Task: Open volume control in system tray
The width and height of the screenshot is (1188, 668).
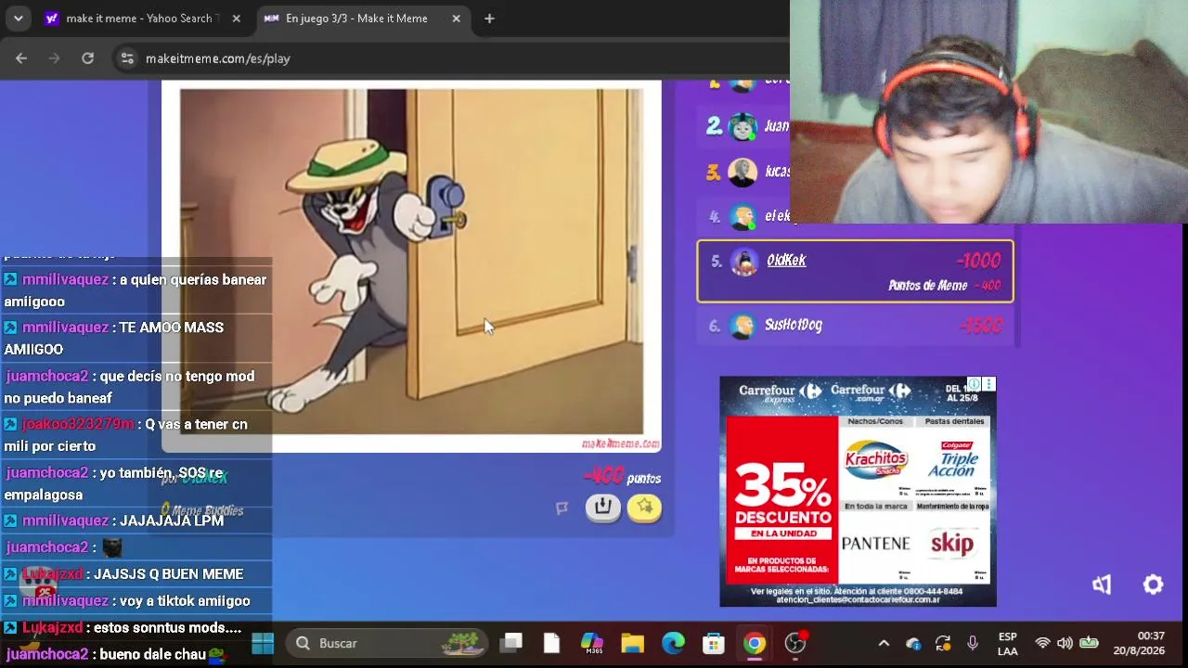Action: tap(1065, 643)
